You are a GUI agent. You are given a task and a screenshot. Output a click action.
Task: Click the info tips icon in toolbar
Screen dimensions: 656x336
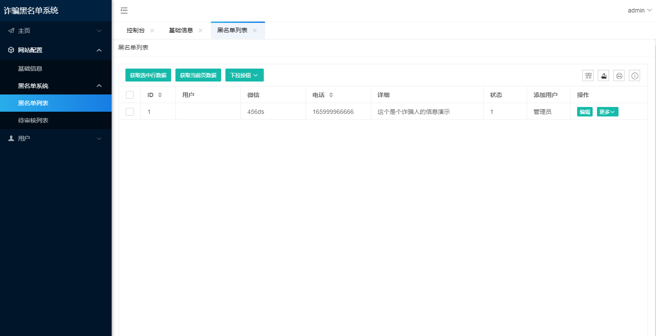click(634, 75)
